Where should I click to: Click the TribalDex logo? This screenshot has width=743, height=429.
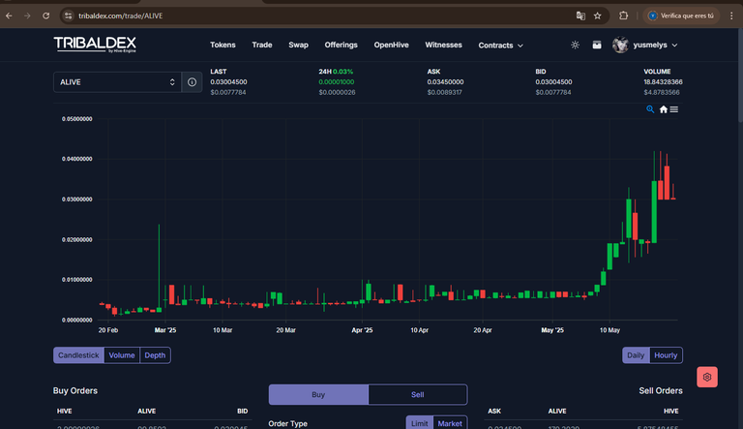[x=95, y=45]
